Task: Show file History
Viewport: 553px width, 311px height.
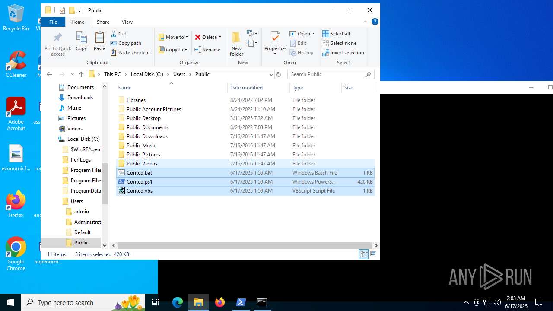Action: pyautogui.click(x=302, y=53)
